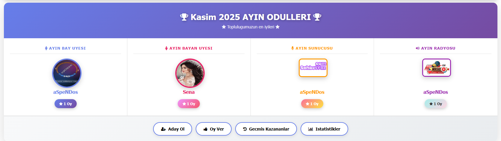
Task: Click the male icon beside AYIN BAY UYESI
Action: pyautogui.click(x=46, y=48)
